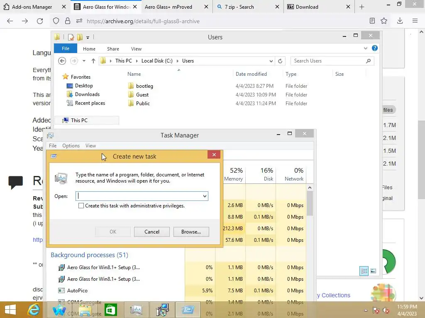425x318 pixels.
Task: Open Explorer help via question mark icon
Action: coord(375,48)
